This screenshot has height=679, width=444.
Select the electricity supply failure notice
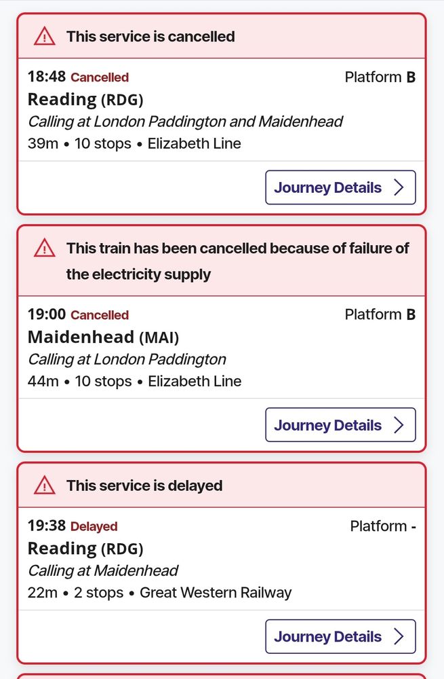coord(222,261)
